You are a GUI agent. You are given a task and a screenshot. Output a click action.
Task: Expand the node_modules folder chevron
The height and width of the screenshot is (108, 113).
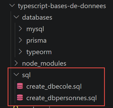(16, 63)
